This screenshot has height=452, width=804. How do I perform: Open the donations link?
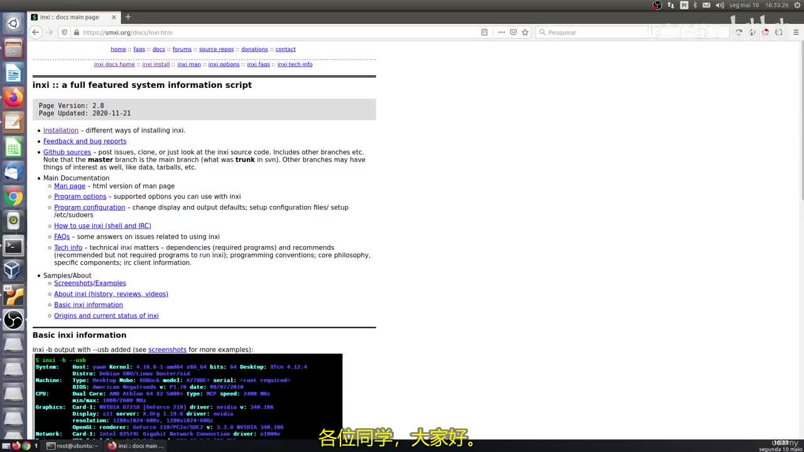pyautogui.click(x=254, y=49)
